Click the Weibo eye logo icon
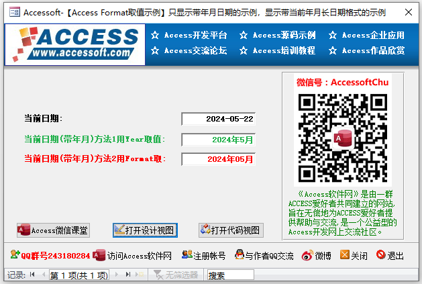 click(x=308, y=255)
